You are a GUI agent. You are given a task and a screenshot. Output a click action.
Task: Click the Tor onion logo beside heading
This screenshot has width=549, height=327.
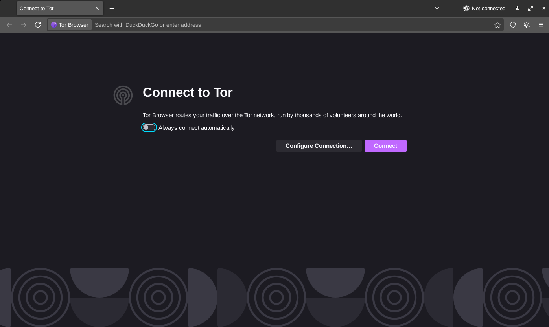(x=123, y=96)
